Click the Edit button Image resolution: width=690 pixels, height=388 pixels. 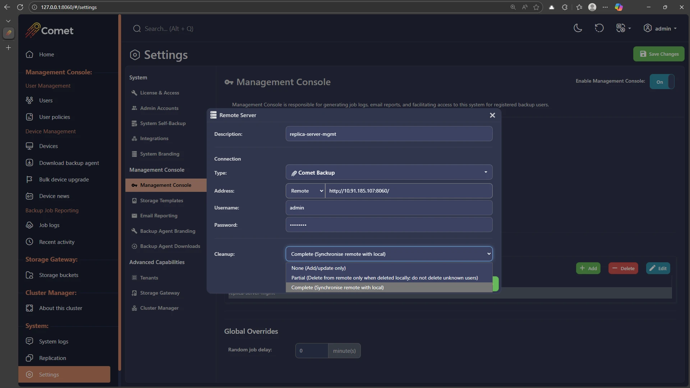coord(658,268)
